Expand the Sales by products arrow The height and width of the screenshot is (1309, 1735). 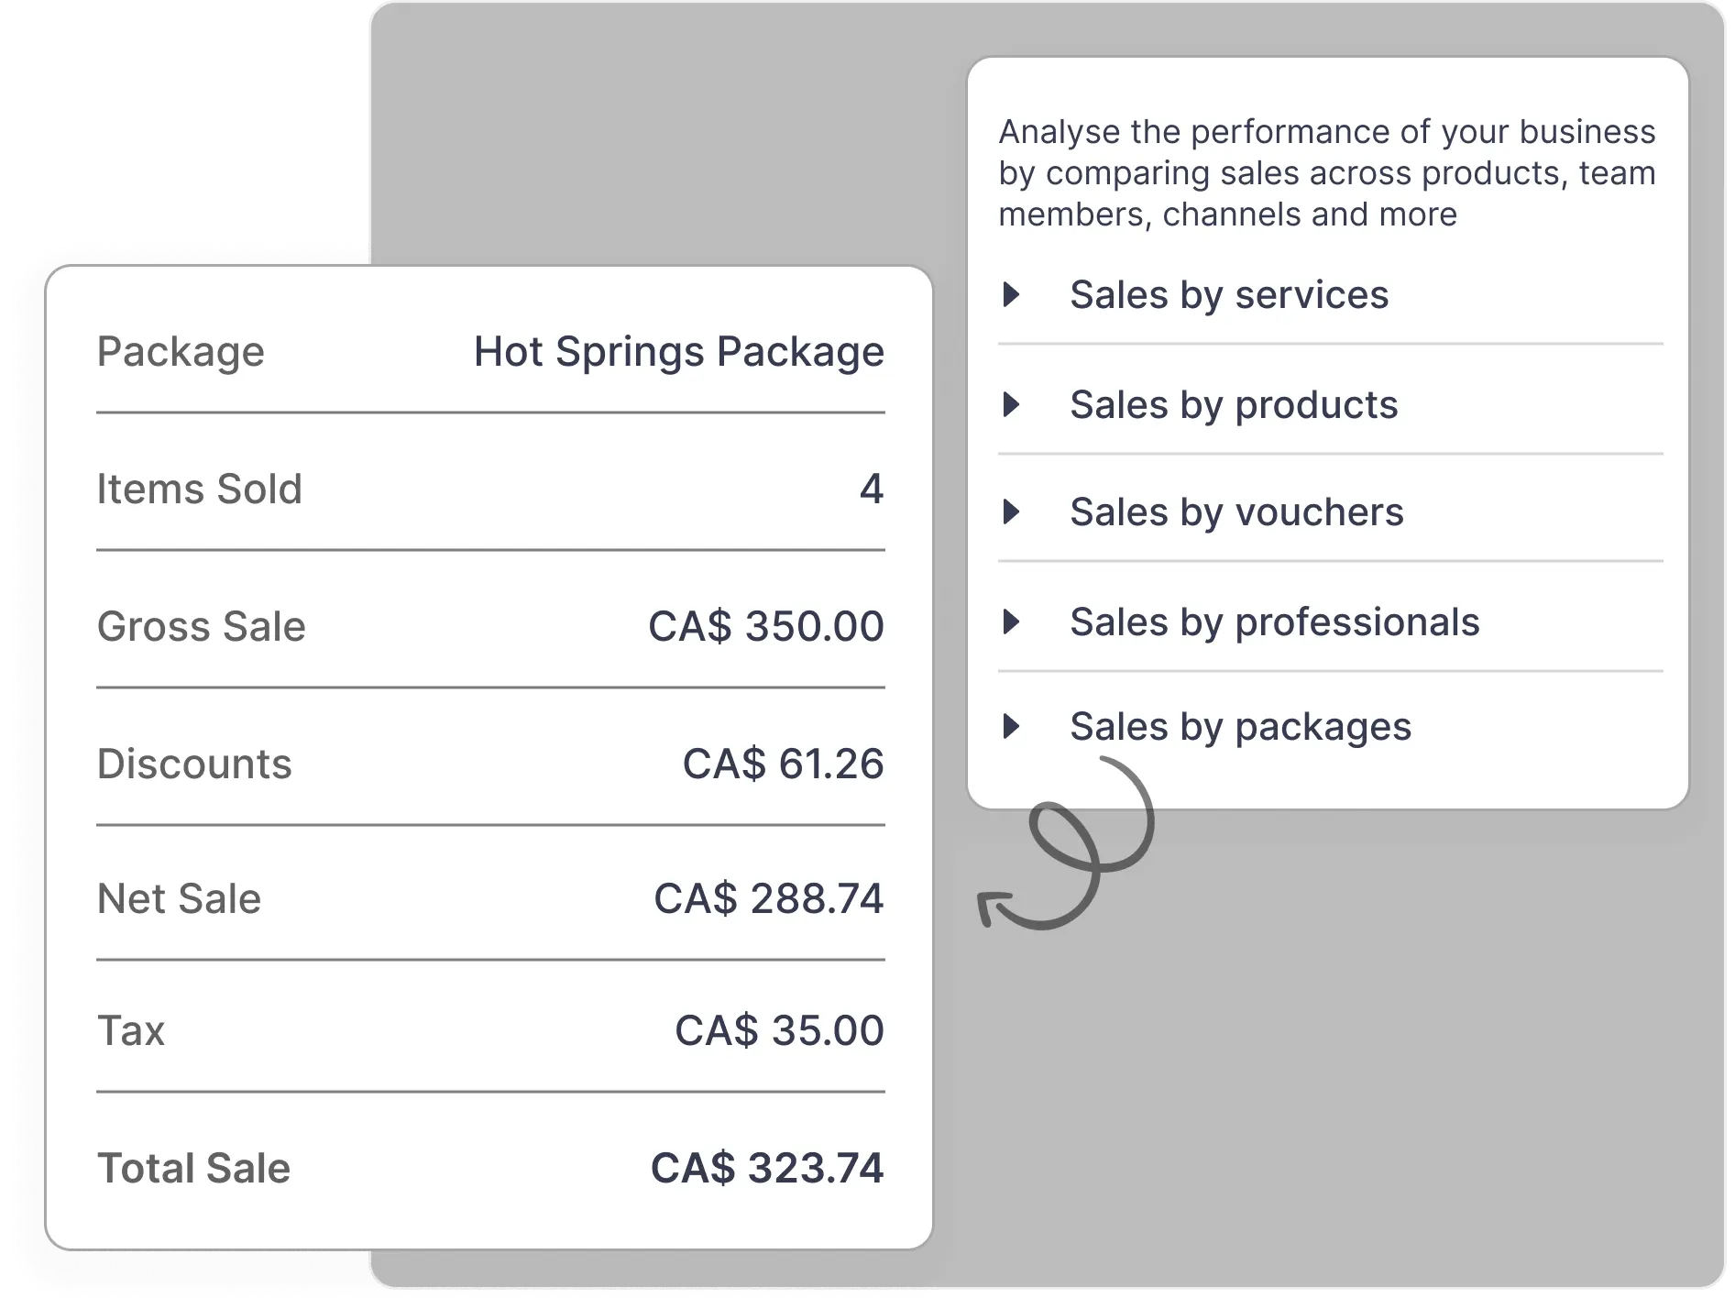click(1012, 404)
